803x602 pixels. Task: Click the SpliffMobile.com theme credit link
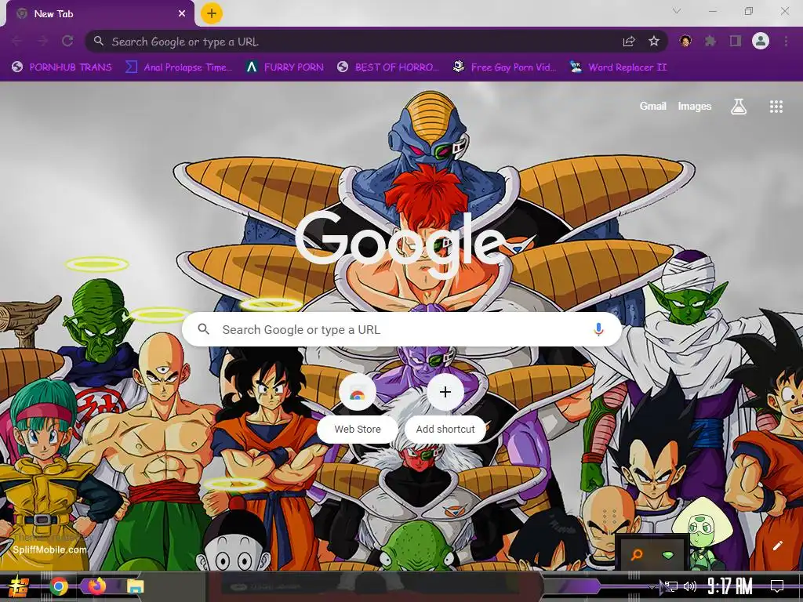pyautogui.click(x=49, y=549)
